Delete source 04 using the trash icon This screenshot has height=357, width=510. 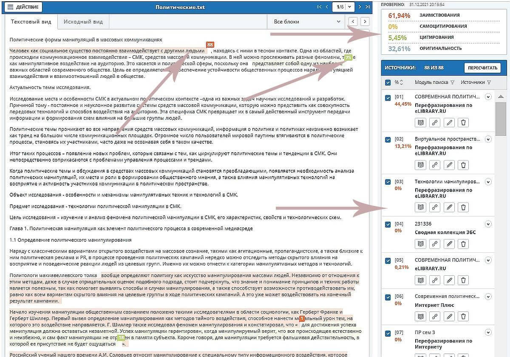coord(463,244)
